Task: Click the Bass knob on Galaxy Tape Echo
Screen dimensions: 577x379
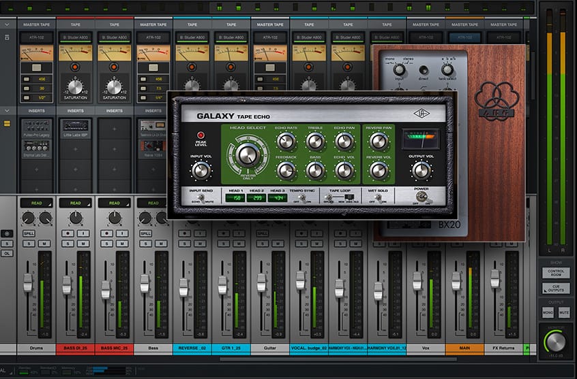Action: point(315,170)
